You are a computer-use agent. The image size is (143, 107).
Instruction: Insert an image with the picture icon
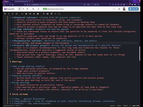point(48,14)
